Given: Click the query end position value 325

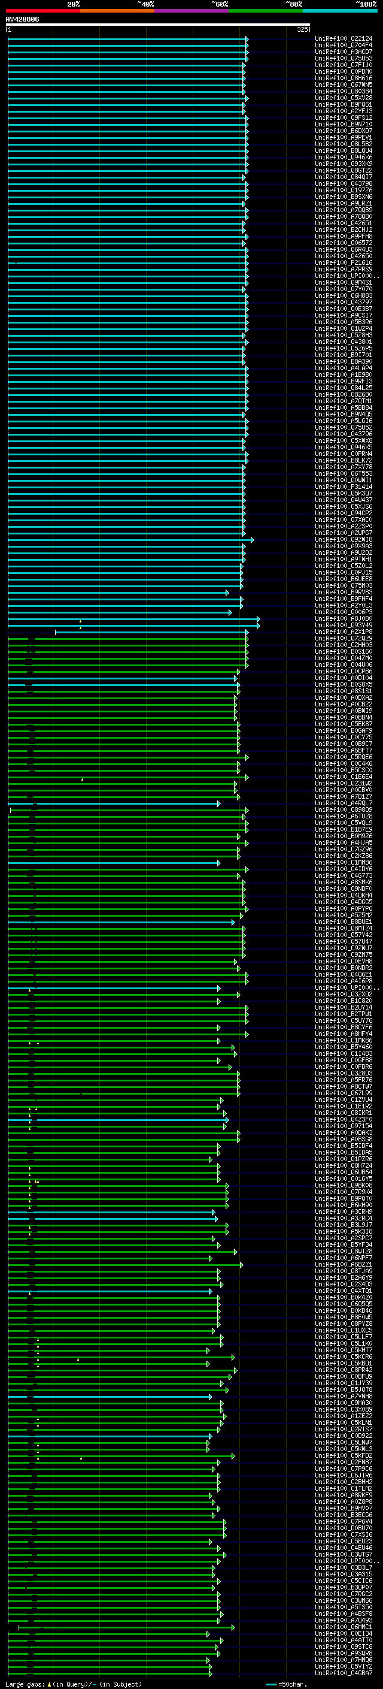Looking at the screenshot, I should [302, 29].
